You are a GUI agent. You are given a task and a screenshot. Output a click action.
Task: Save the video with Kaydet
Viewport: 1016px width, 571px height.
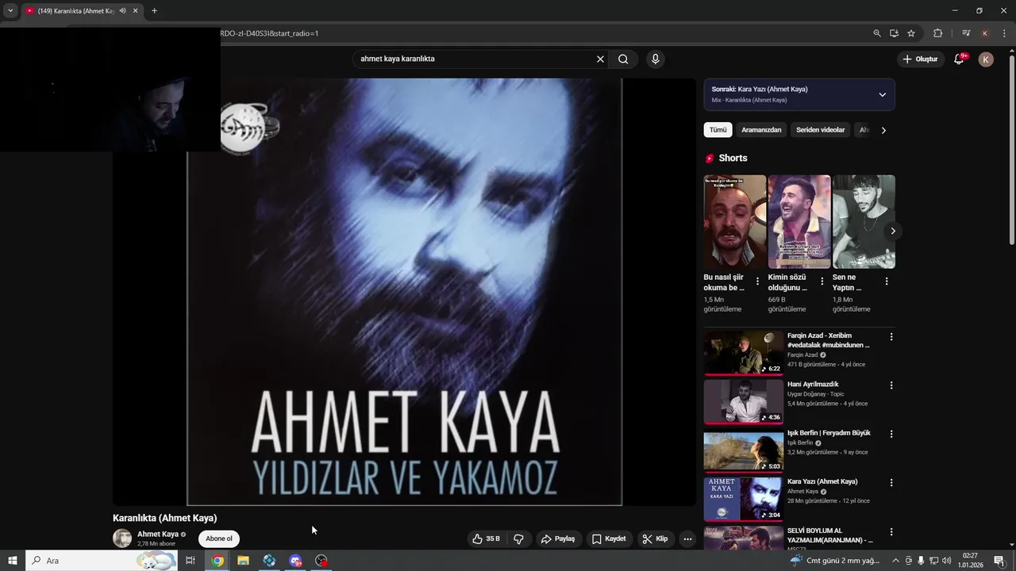tap(609, 538)
